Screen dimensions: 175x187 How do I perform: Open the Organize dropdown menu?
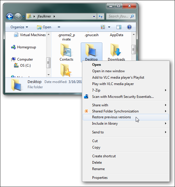19,27
